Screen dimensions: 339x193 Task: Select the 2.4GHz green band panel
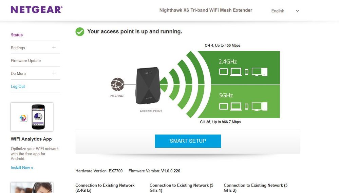pyautogui.click(x=238, y=67)
